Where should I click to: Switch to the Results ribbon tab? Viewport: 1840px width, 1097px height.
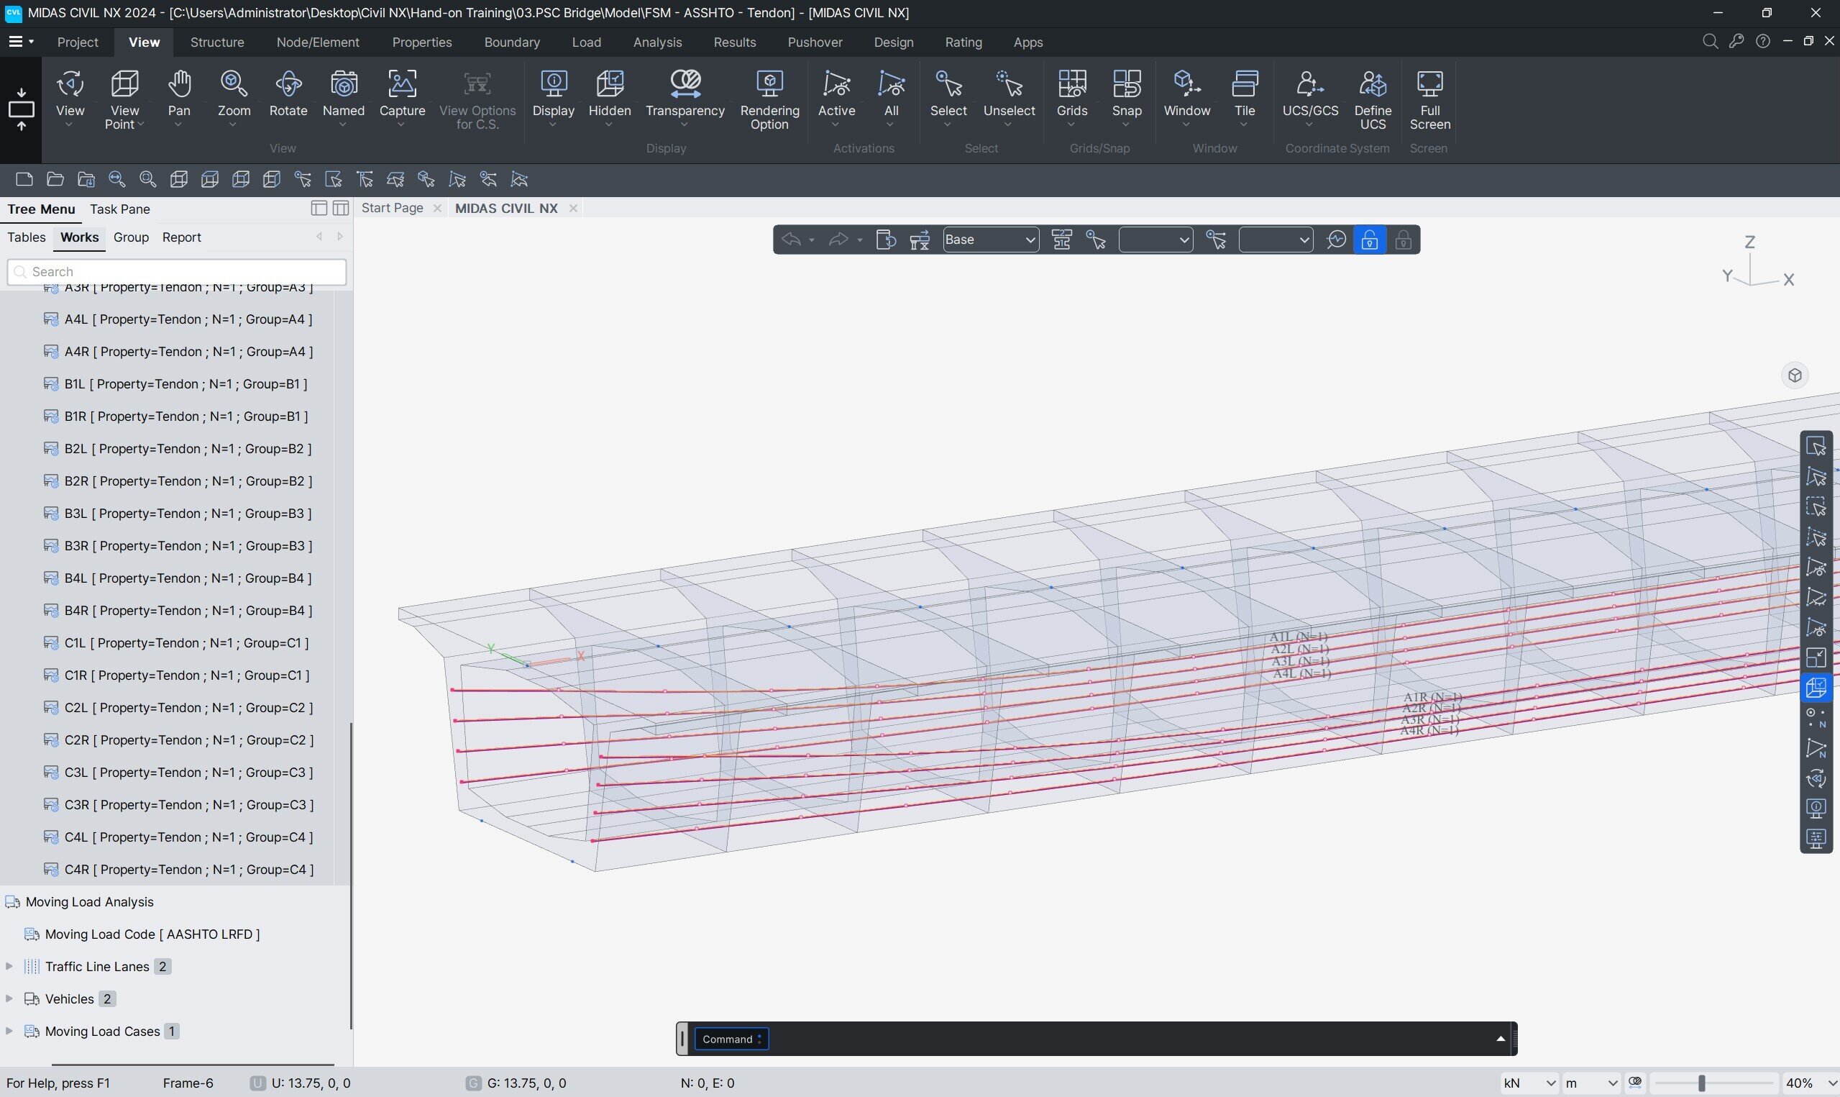coord(733,42)
